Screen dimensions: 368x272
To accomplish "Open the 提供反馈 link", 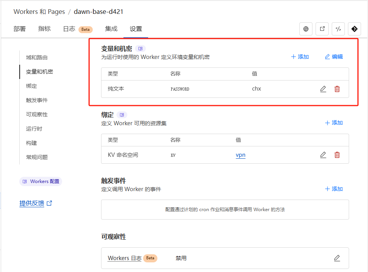I will tap(32, 203).
